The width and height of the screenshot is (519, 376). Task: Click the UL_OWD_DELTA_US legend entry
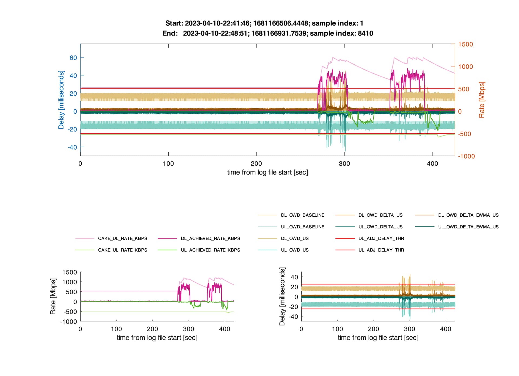click(x=369, y=227)
